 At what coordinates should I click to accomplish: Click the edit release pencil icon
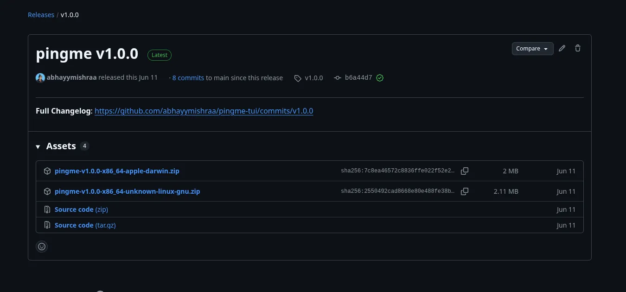pyautogui.click(x=562, y=48)
